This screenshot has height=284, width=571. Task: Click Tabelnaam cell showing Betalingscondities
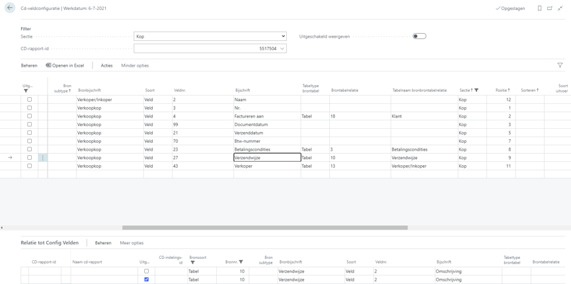coord(424,149)
